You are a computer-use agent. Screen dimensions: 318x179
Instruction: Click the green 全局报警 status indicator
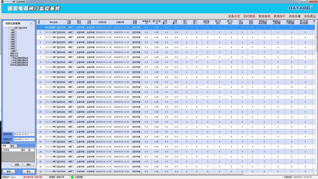72,177
